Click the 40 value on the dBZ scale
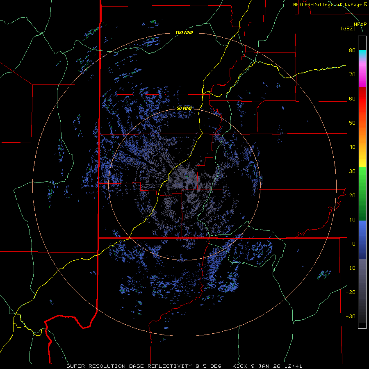 [352, 147]
